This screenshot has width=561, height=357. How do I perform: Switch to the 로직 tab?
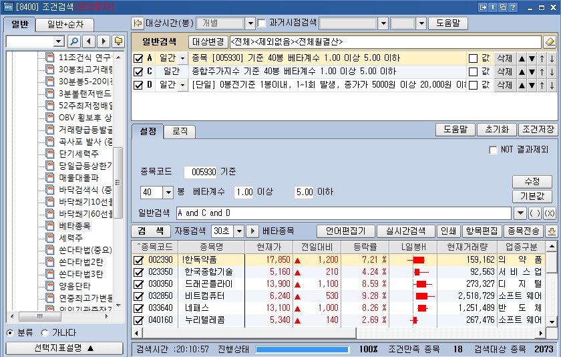(x=180, y=132)
